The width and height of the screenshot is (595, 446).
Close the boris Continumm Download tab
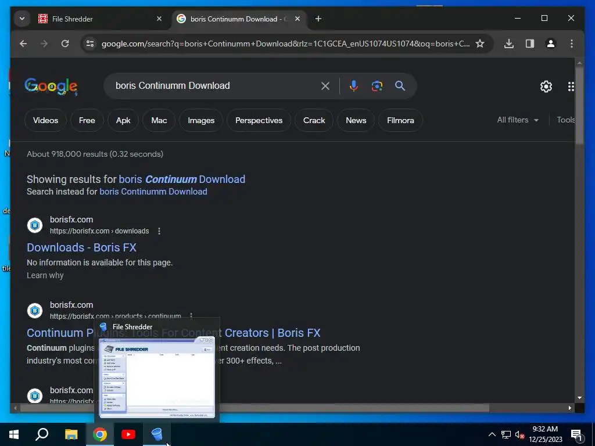tap(297, 19)
